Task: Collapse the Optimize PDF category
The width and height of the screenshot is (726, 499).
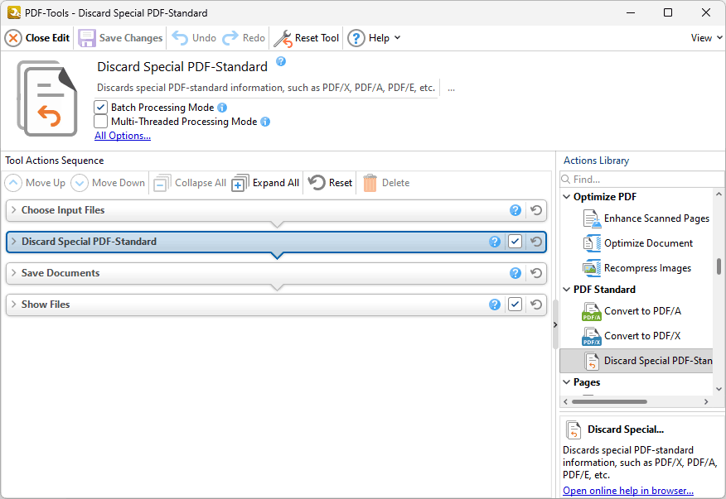Action: point(566,197)
